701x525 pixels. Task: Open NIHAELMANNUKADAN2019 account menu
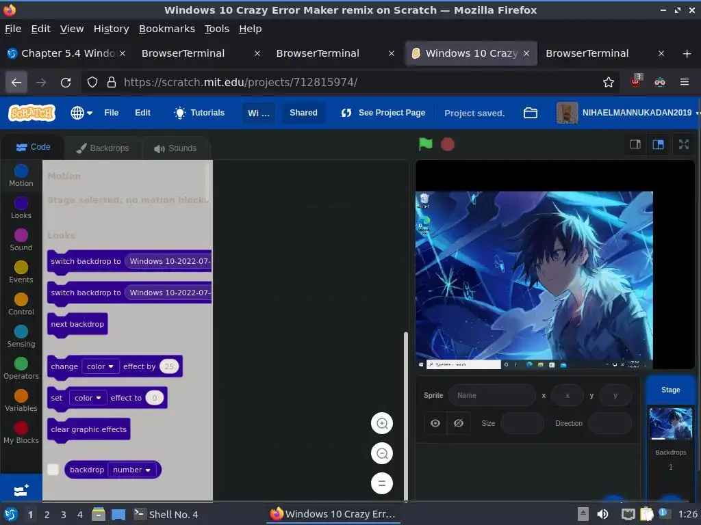(628, 113)
